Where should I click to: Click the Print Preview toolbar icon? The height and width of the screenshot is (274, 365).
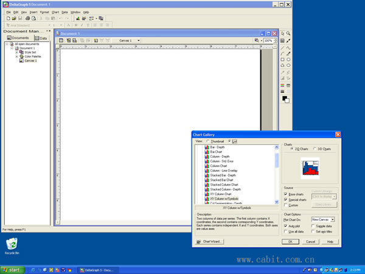[33, 18]
